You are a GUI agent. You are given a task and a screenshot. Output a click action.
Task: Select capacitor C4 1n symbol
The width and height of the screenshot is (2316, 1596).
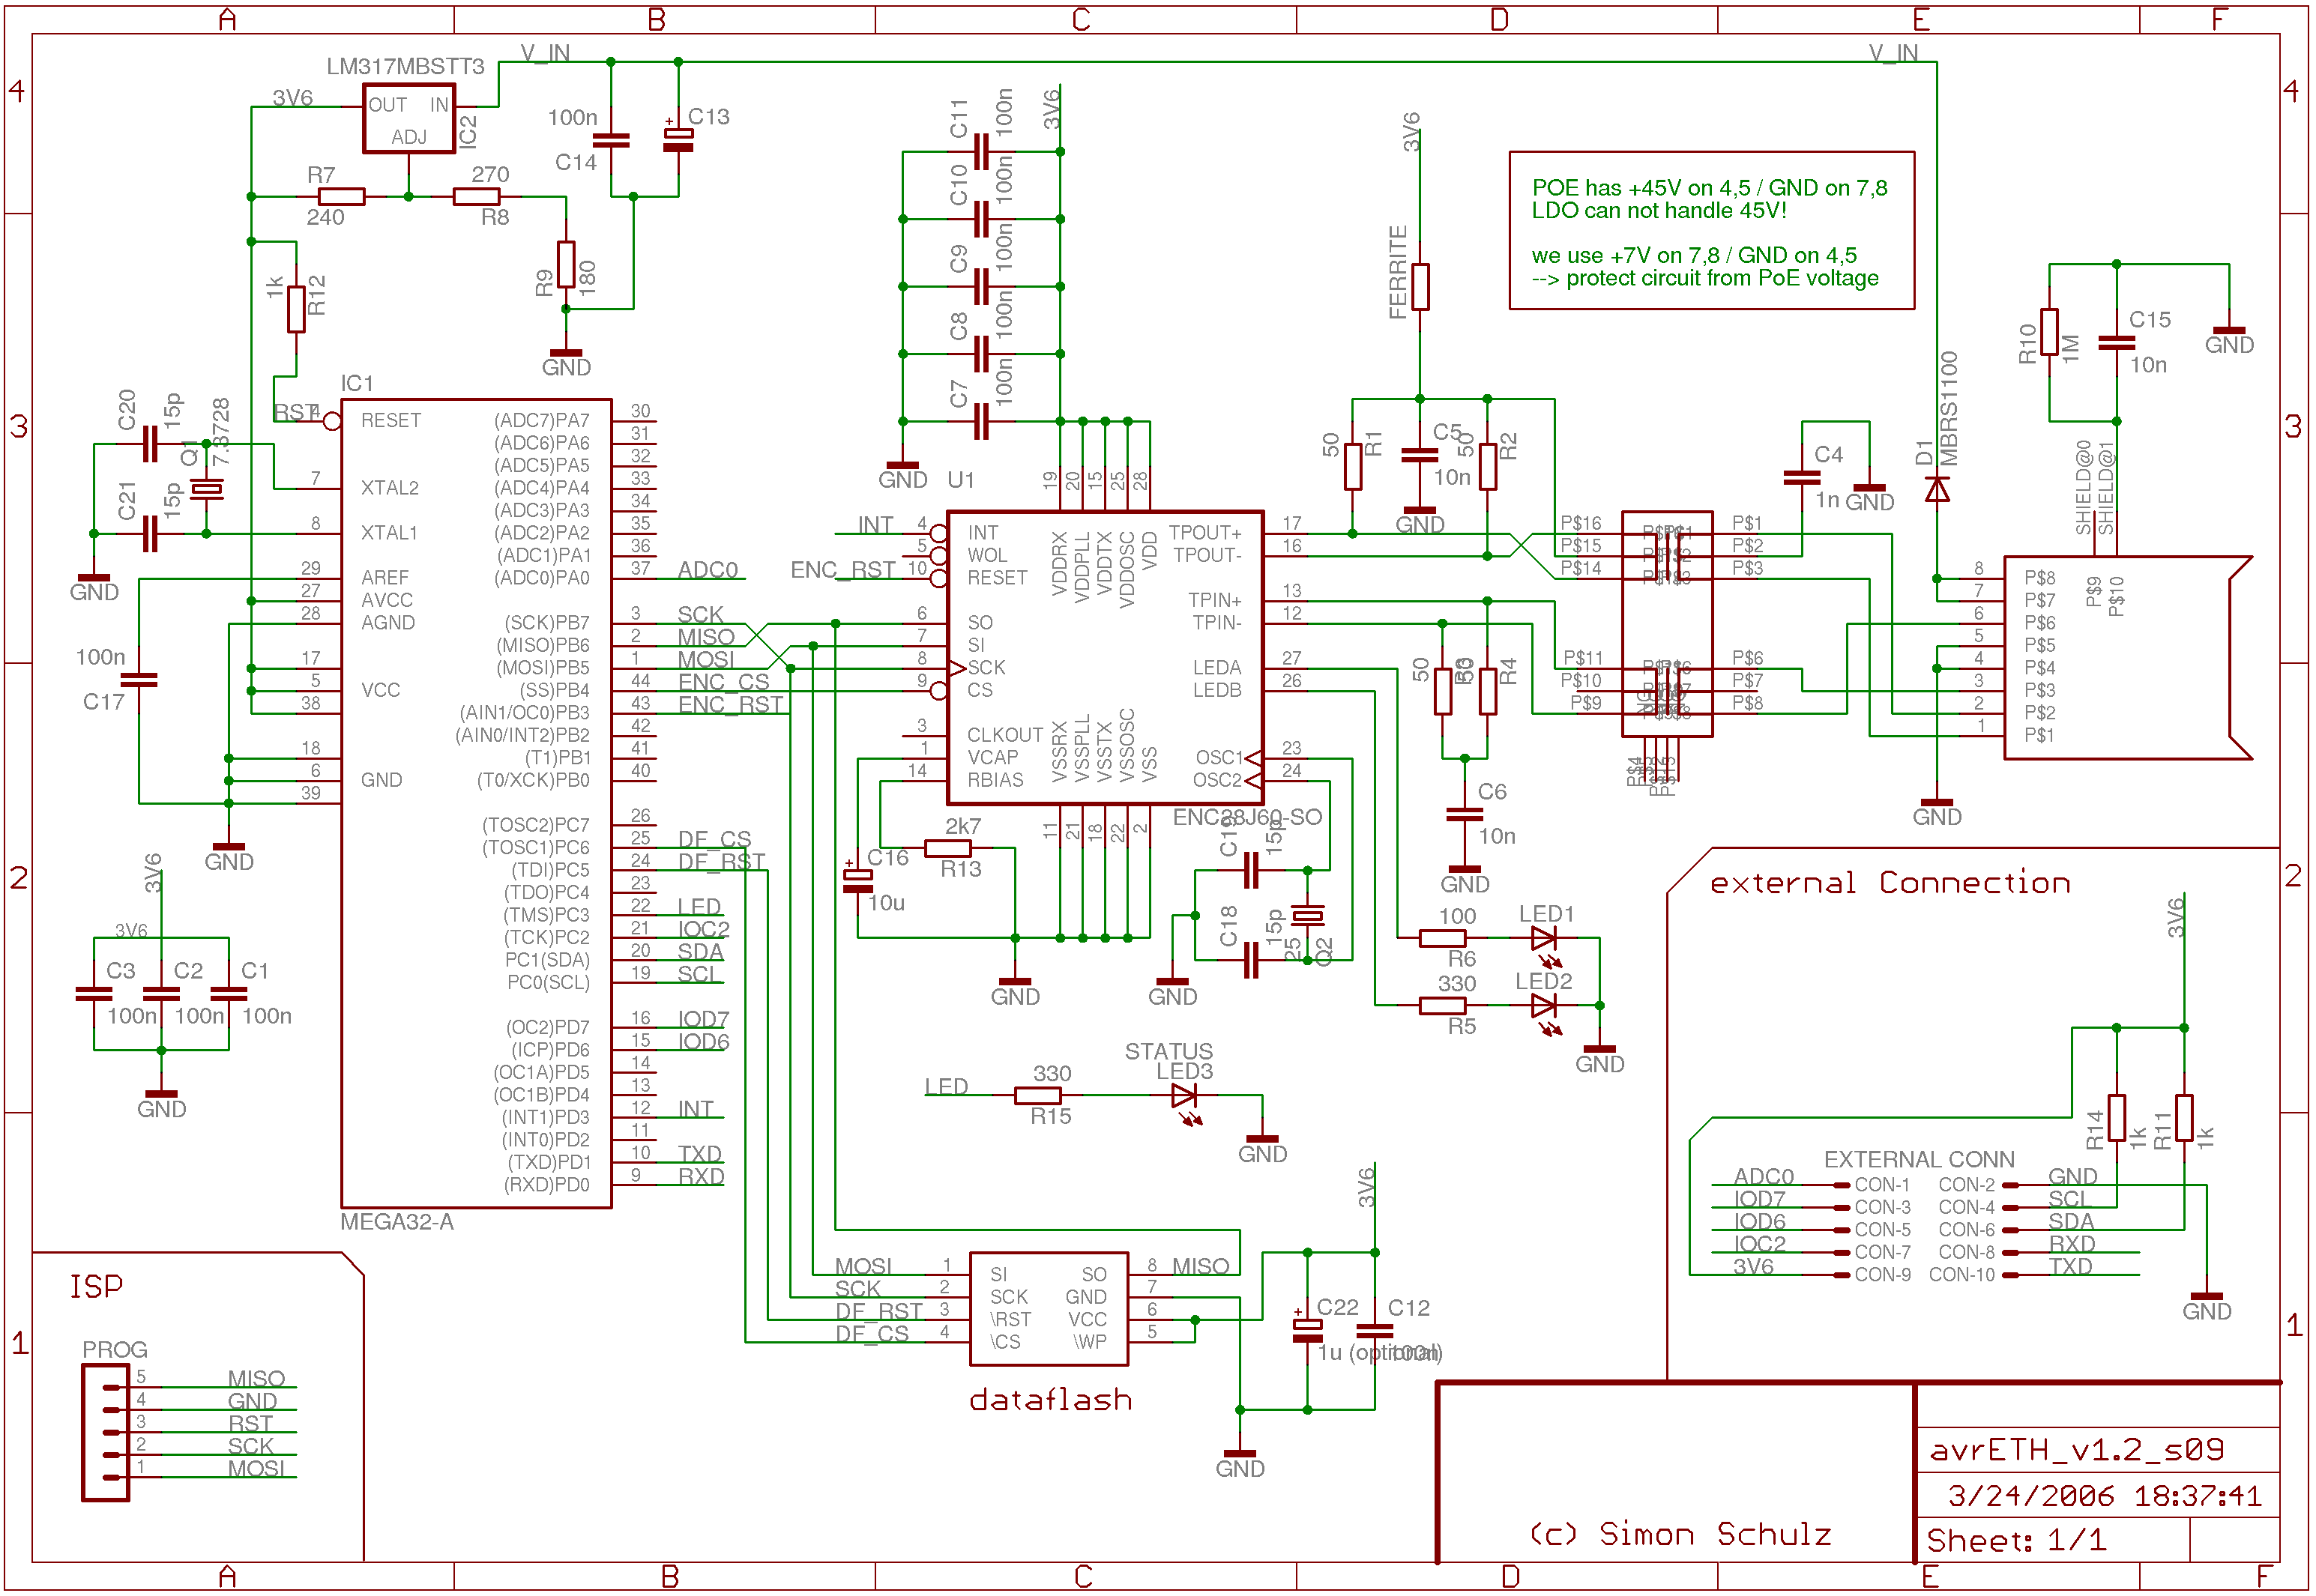point(1802,477)
